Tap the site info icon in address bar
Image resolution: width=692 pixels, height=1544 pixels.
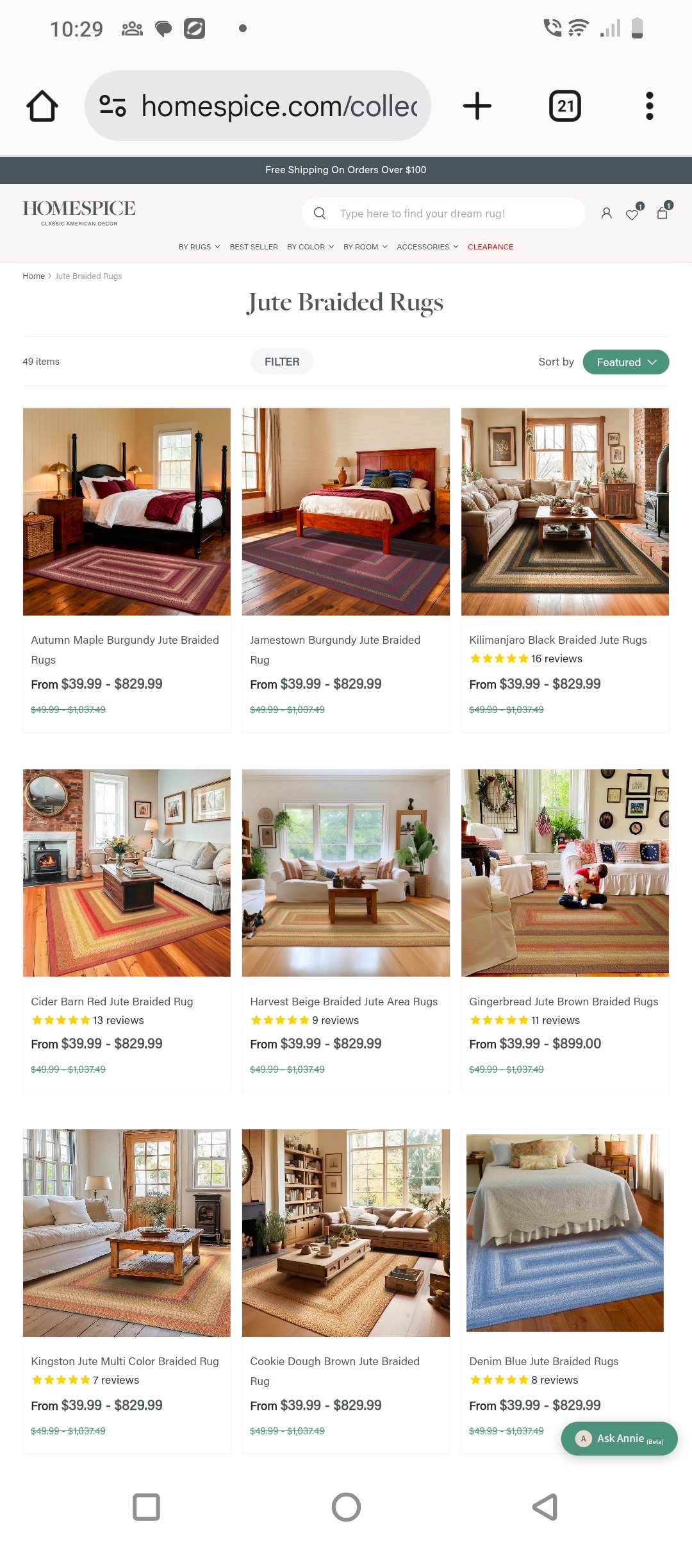(x=113, y=106)
